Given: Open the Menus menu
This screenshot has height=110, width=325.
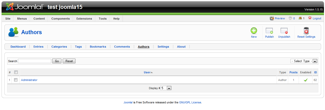Looking at the screenshot, I should (x=22, y=19).
